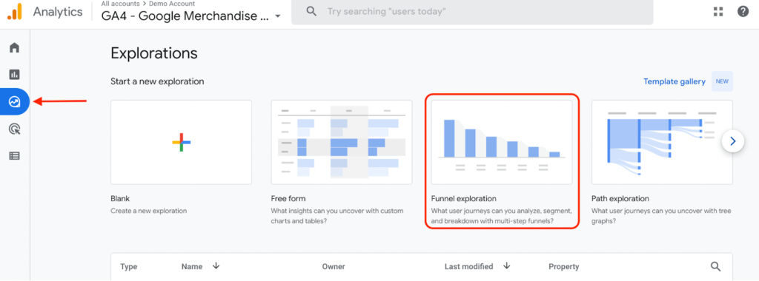Click the 'Blank' title text
759x281 pixels.
pyautogui.click(x=120, y=198)
